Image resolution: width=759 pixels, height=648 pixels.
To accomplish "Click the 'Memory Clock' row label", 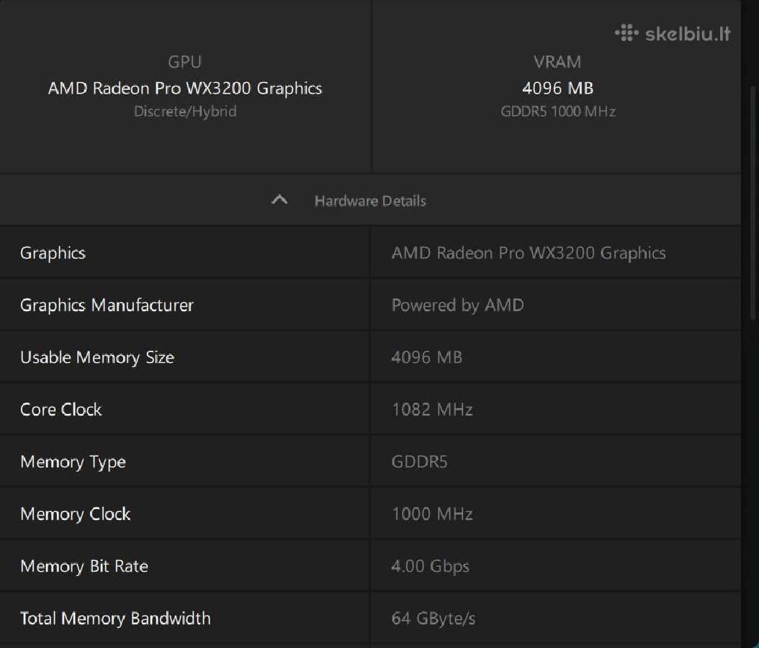I will click(x=76, y=514).
